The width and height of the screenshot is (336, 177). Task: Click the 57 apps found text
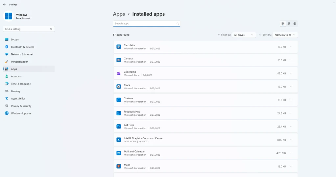[x=121, y=35]
